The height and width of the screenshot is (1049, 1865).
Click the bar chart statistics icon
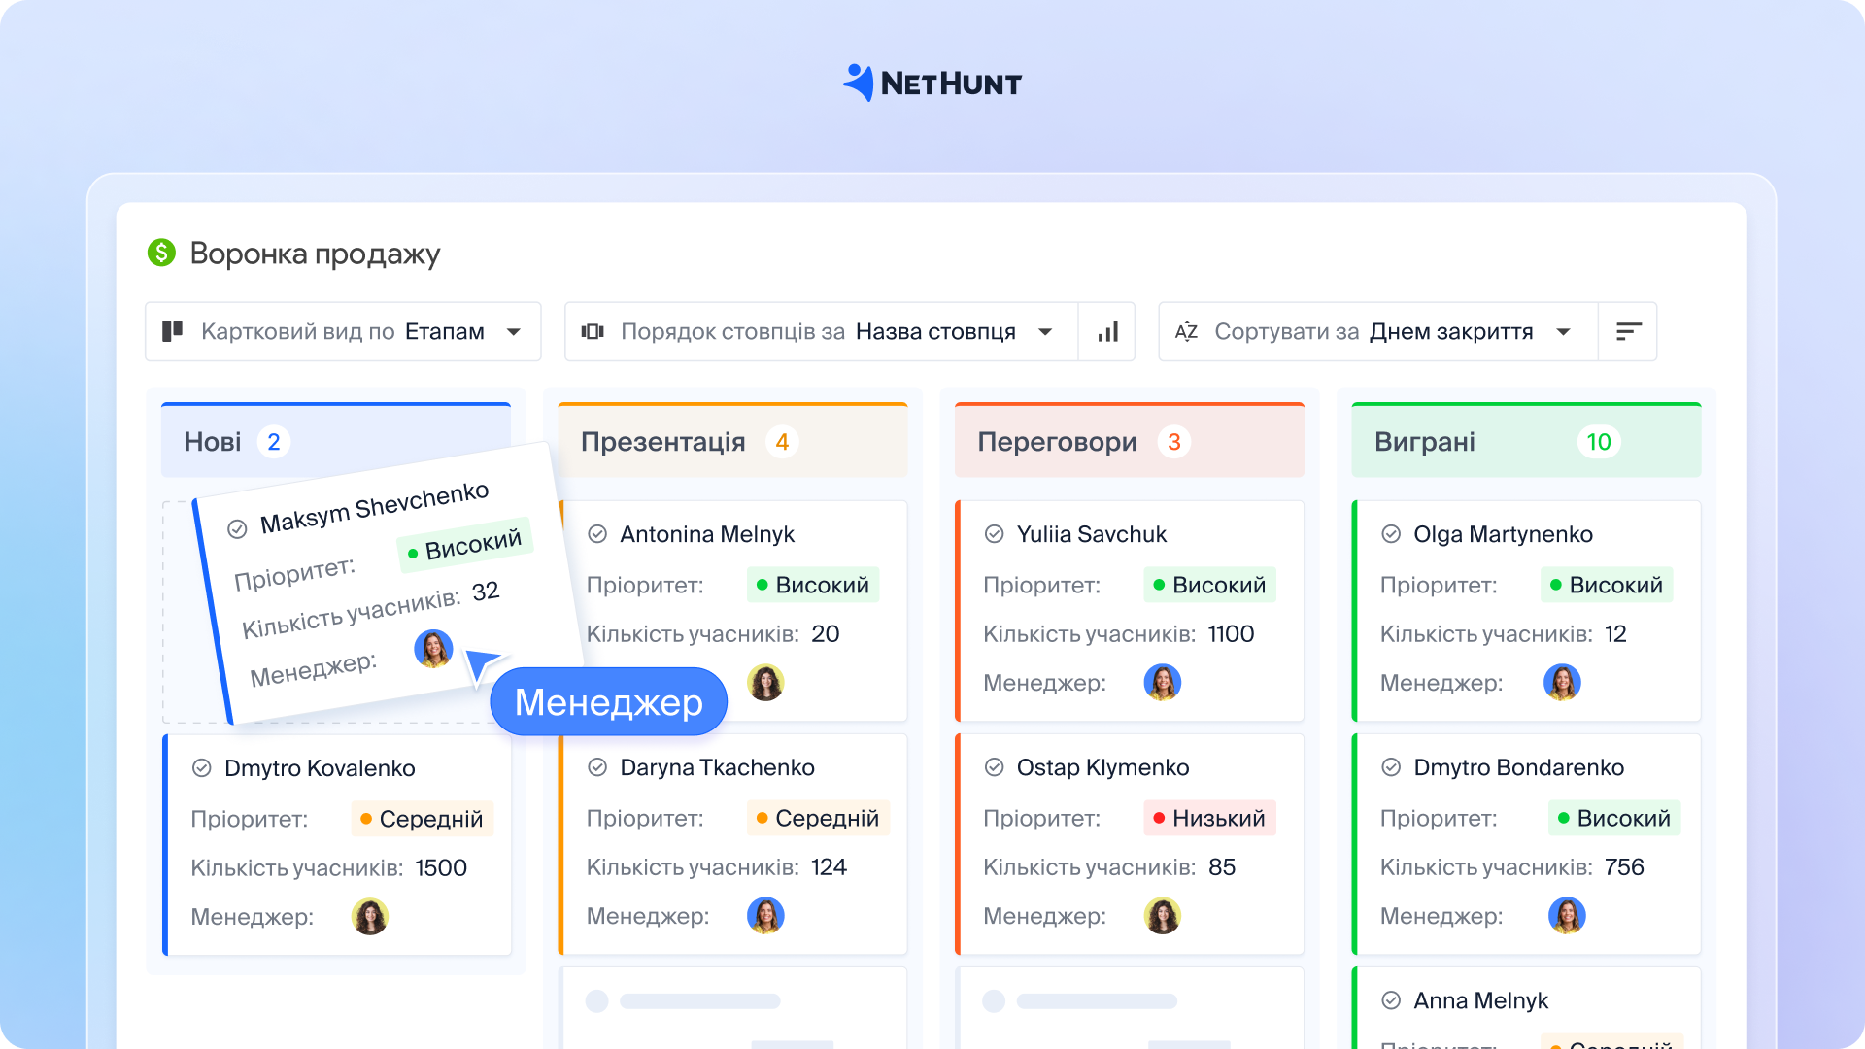pyautogui.click(x=1107, y=332)
